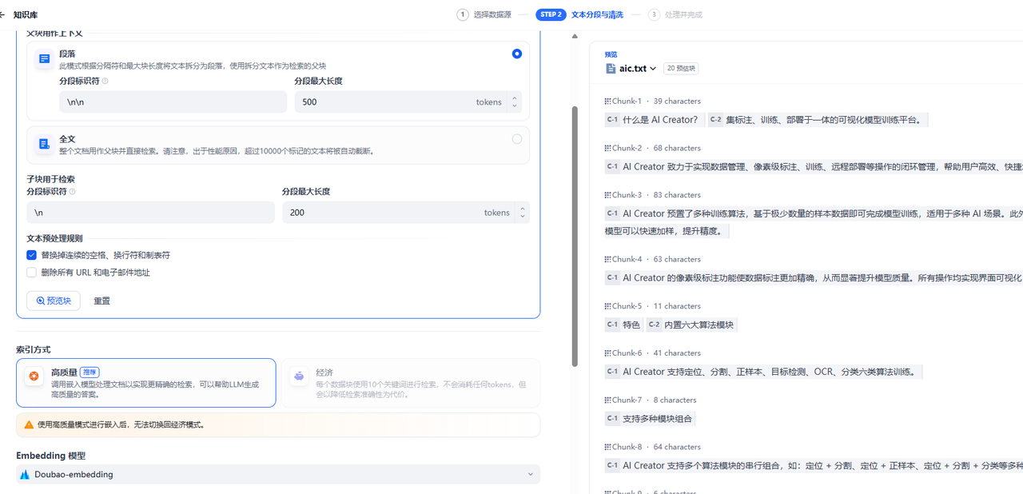Click the 推荐 badge on 高质量
This screenshot has height=494, width=1023.
90,372
